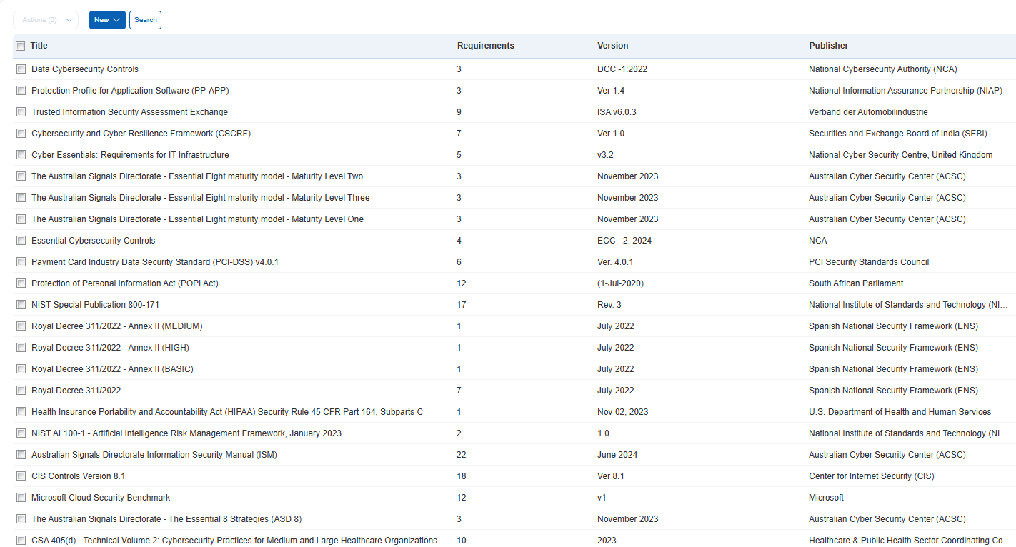Click version DCC -1:2022
This screenshot has height=547, width=1016.
pos(622,69)
